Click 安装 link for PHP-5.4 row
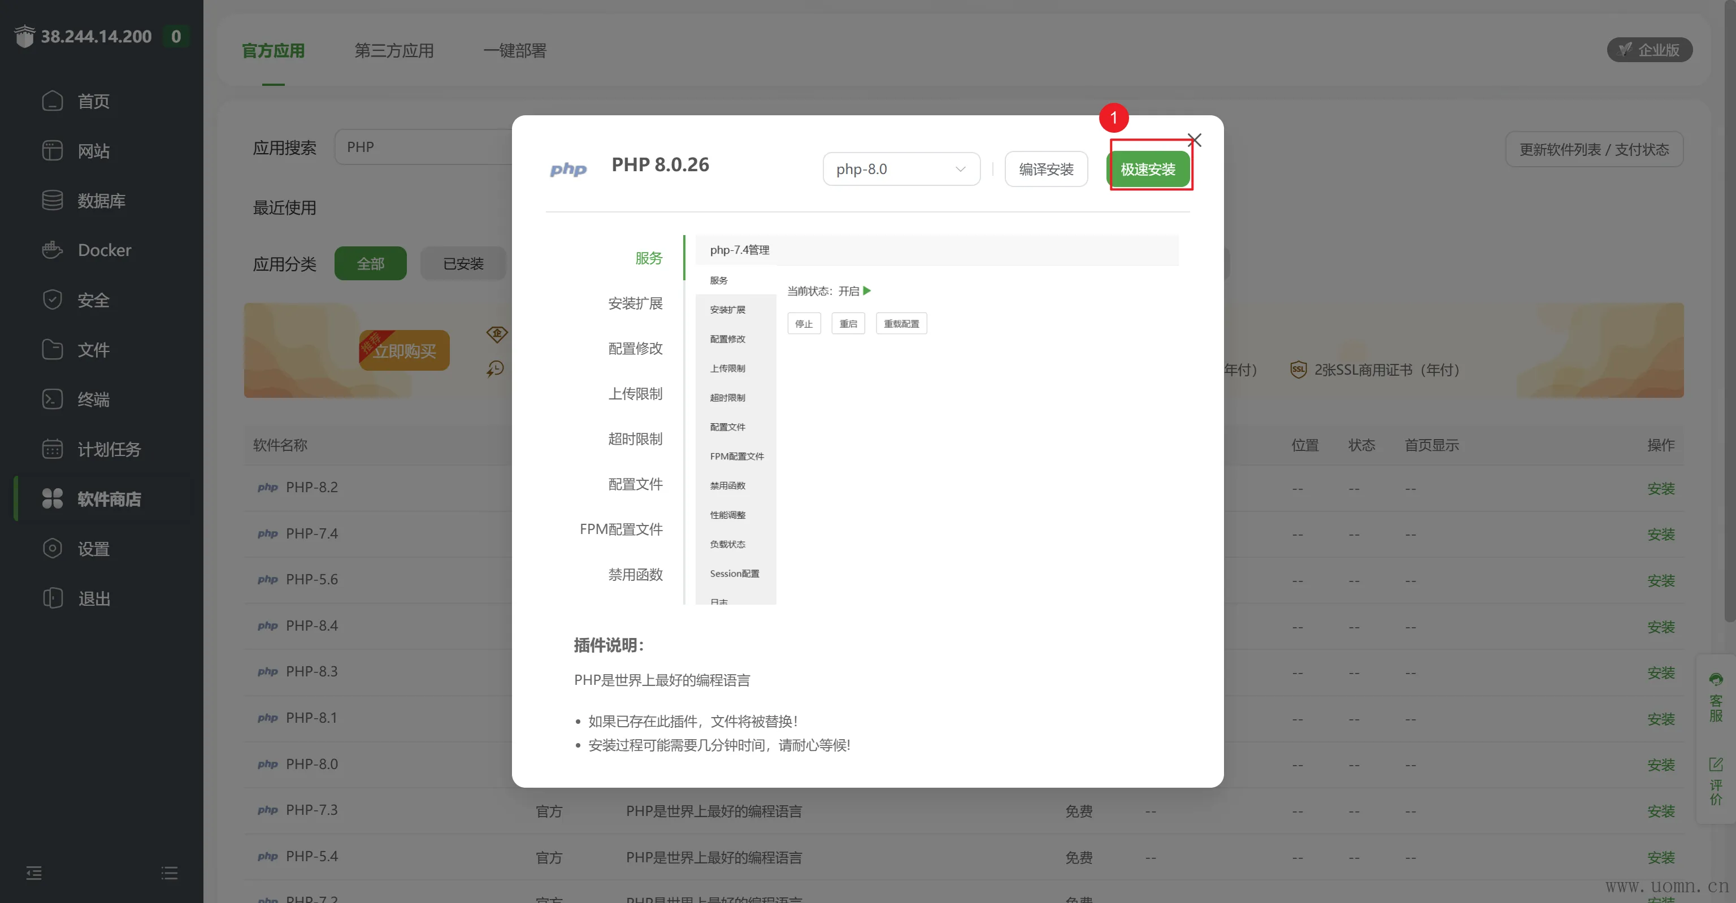Screen dimensions: 1736x903 pyautogui.click(x=1660, y=857)
